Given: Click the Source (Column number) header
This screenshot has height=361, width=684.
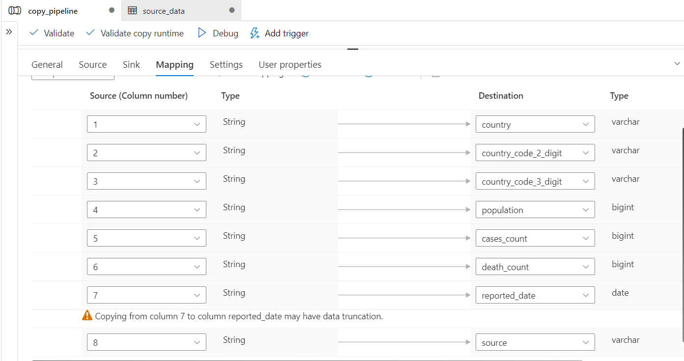Looking at the screenshot, I should click(139, 96).
